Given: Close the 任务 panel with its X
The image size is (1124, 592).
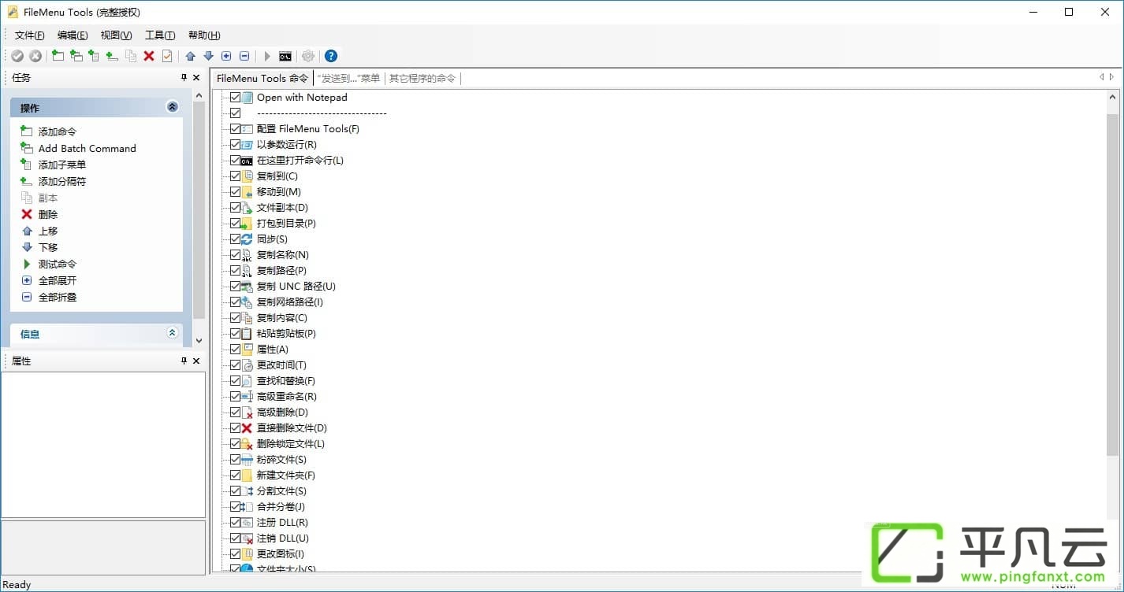Looking at the screenshot, I should [x=196, y=77].
